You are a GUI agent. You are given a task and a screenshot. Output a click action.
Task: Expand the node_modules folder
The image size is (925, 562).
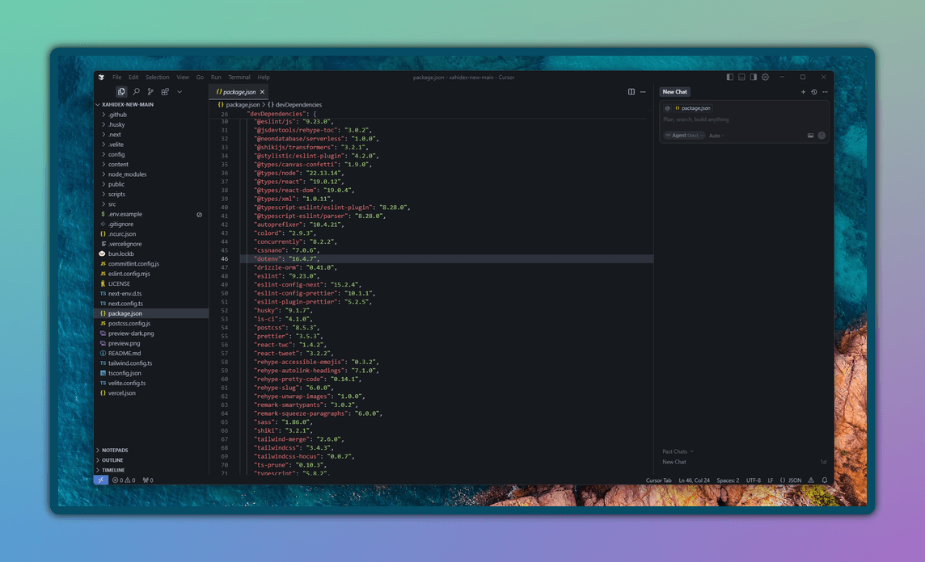129,174
